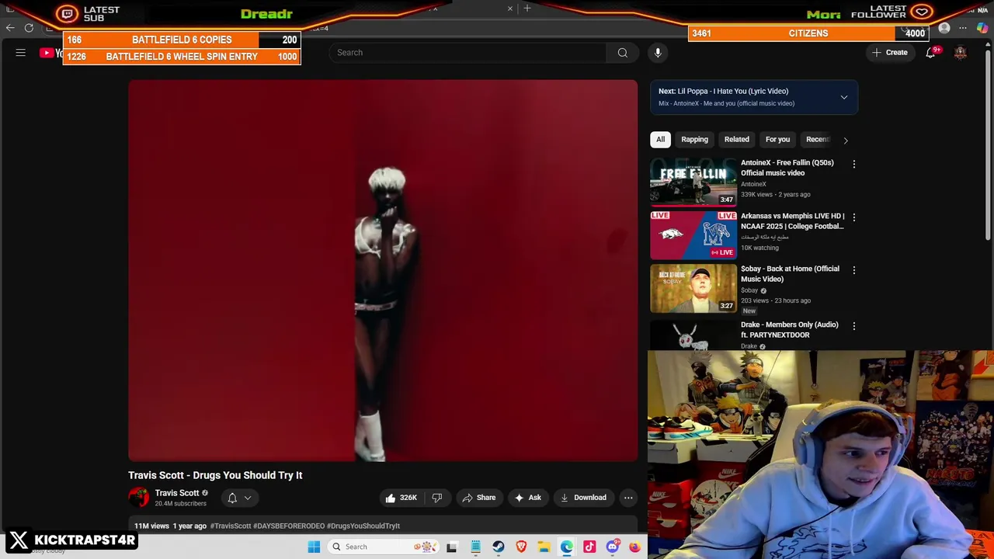Open Firefox from the taskbar
This screenshot has height=559, width=994.
coord(634,547)
